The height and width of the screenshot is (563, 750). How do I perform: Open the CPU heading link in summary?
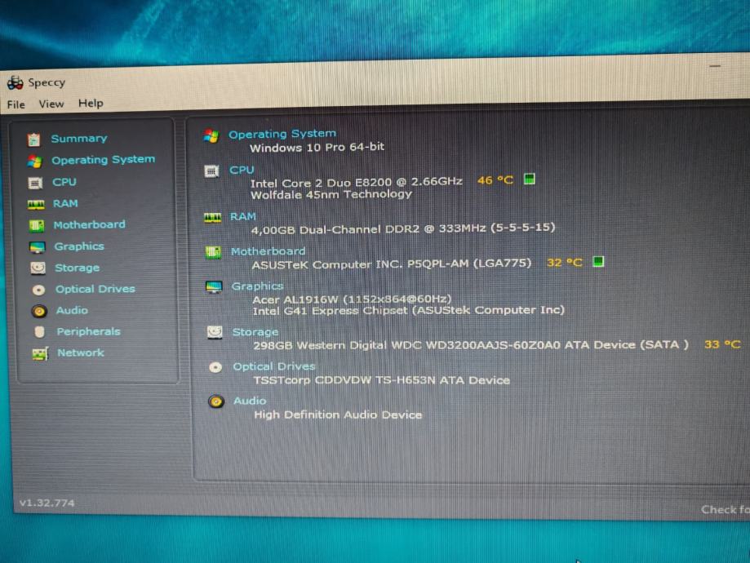pyautogui.click(x=242, y=170)
